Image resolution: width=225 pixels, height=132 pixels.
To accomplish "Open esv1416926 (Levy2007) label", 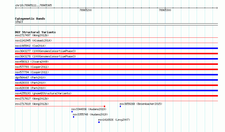I will tap(114, 120).
